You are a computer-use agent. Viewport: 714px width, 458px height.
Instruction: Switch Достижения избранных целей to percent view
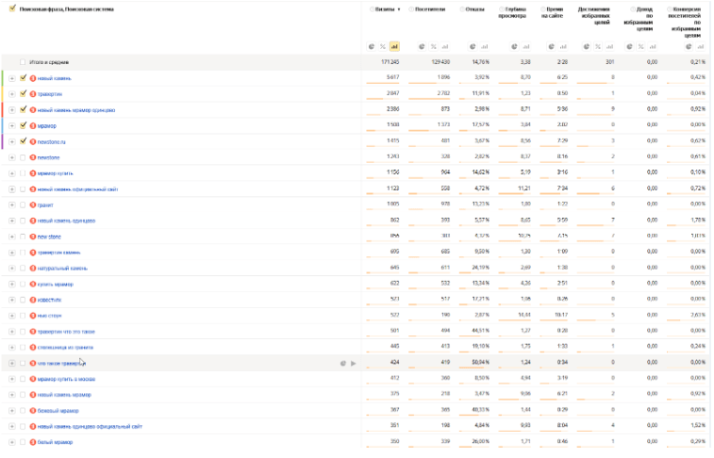pyautogui.click(x=598, y=46)
